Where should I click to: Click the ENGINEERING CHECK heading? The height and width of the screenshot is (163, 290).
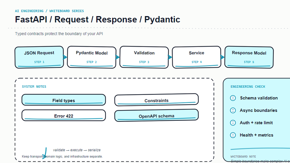[248, 87]
